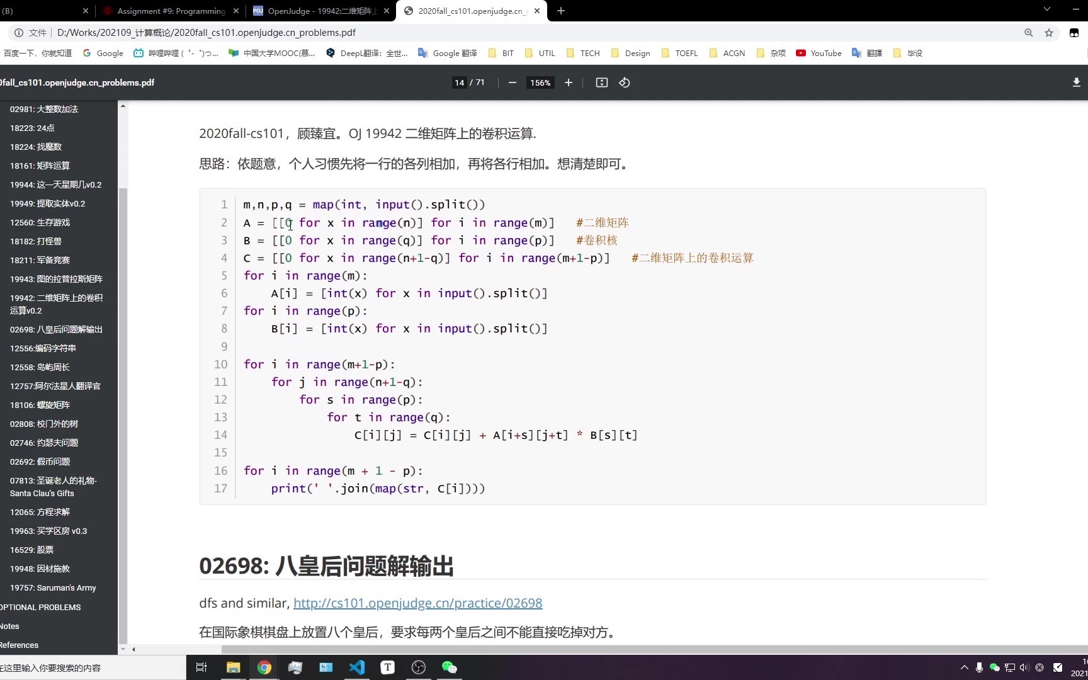1088x680 pixels.
Task: Toggle fit-to-page view in the PDF toolbar
Action: [x=601, y=82]
